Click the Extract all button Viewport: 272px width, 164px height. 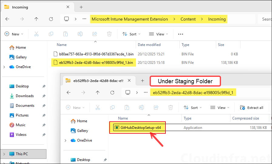tap(252, 108)
